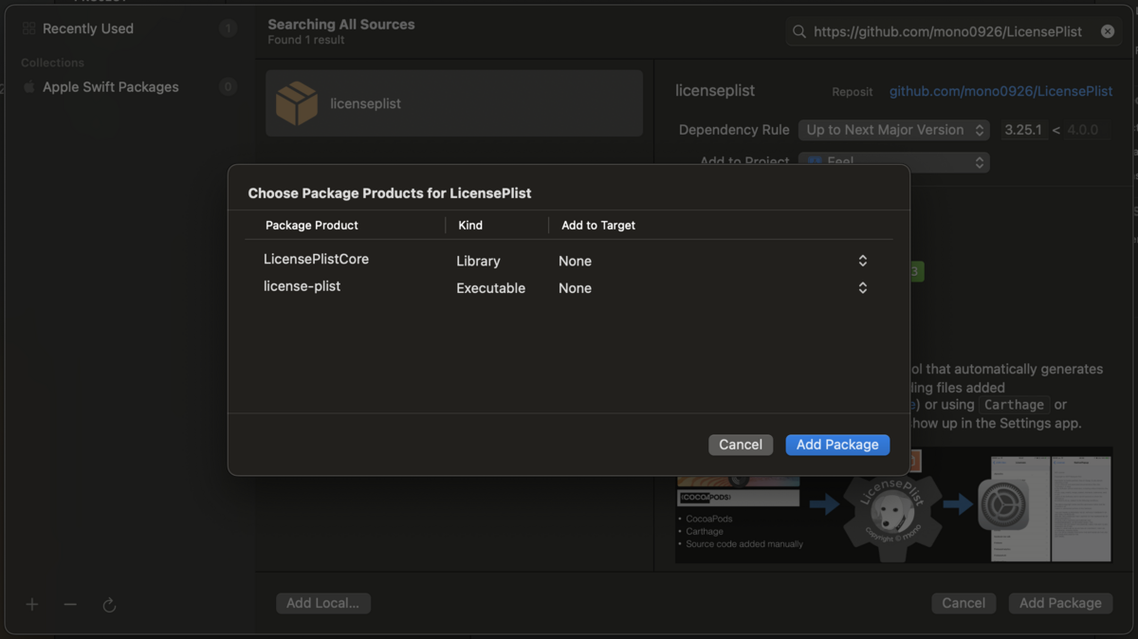Click the Library kind cell
Image resolution: width=1138 pixels, height=639 pixels.
[x=478, y=261]
